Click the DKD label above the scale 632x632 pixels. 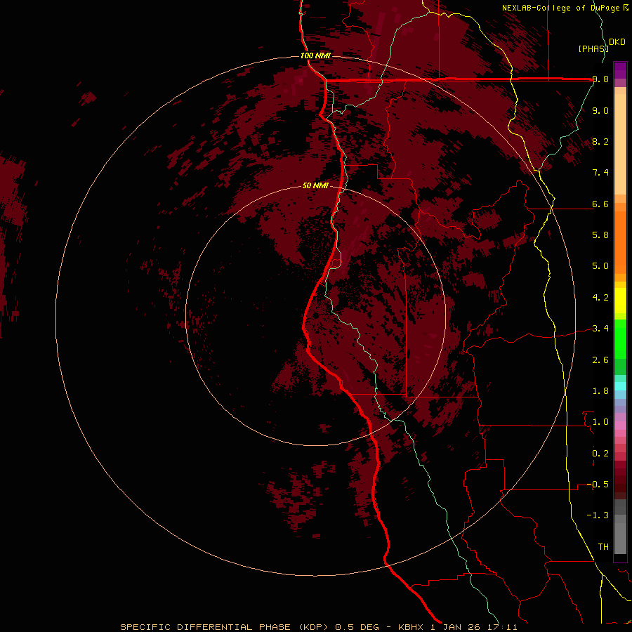point(617,42)
